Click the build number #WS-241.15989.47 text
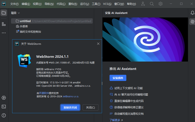 click(x=59, y=62)
